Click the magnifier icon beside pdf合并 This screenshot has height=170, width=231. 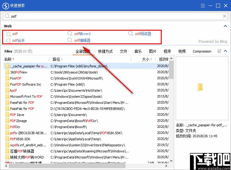pos(9,41)
